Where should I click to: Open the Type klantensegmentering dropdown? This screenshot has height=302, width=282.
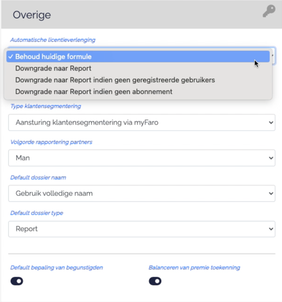coord(142,122)
